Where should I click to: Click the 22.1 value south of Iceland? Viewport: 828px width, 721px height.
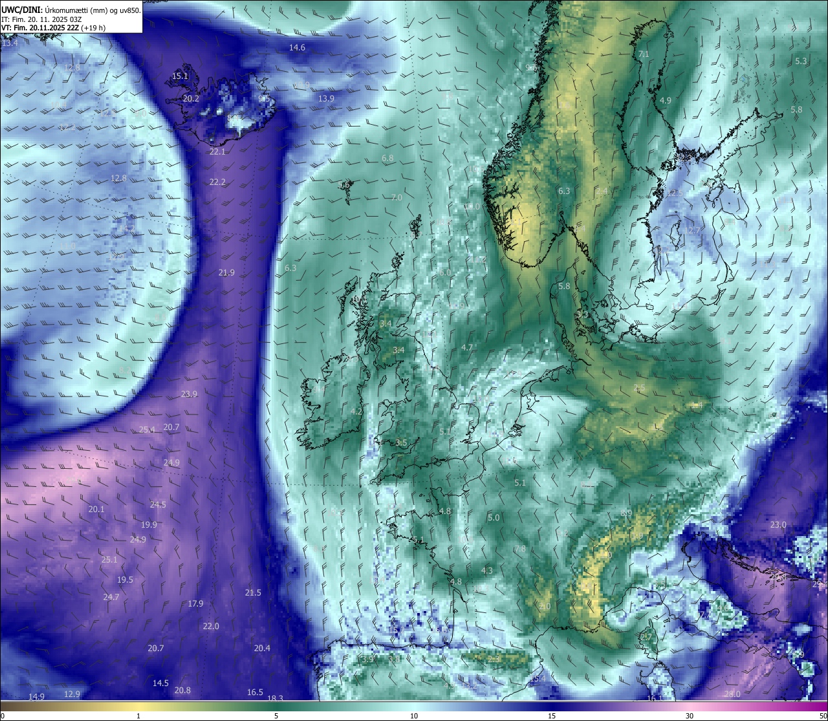[x=217, y=152]
